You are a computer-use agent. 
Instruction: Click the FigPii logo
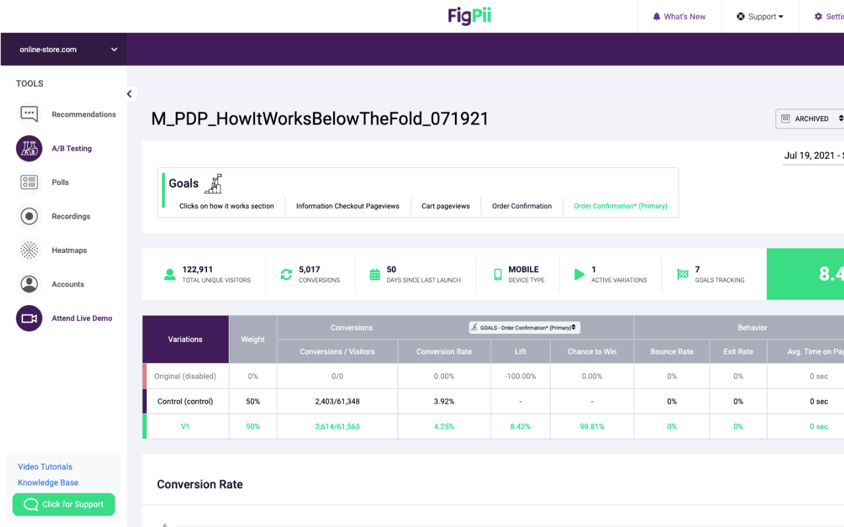(x=469, y=16)
